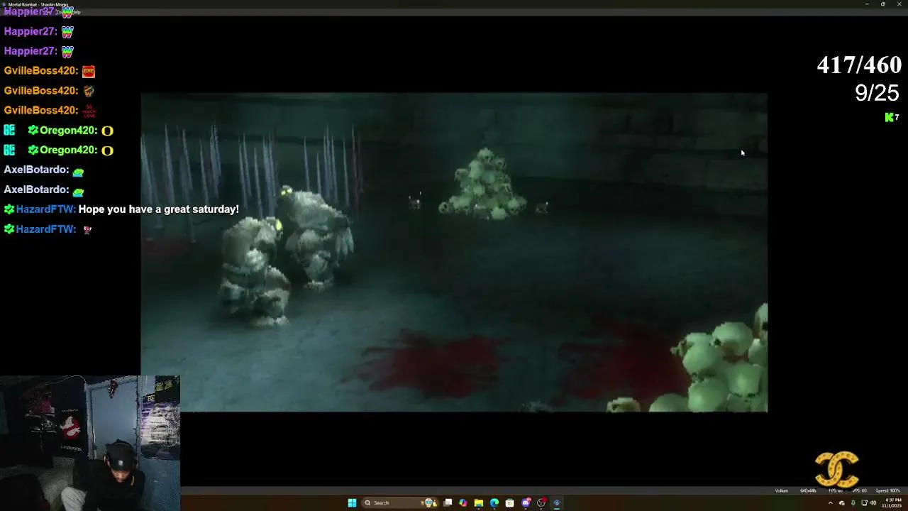Open Microsoft Edge from the taskbar

click(x=494, y=502)
